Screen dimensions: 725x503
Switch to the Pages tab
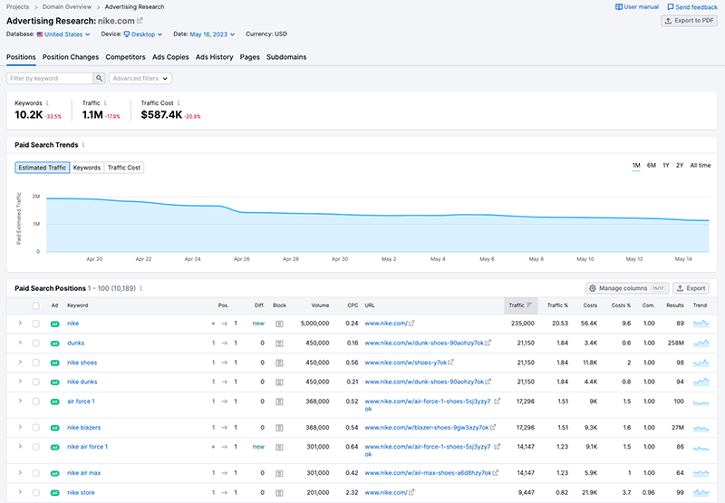(x=250, y=57)
